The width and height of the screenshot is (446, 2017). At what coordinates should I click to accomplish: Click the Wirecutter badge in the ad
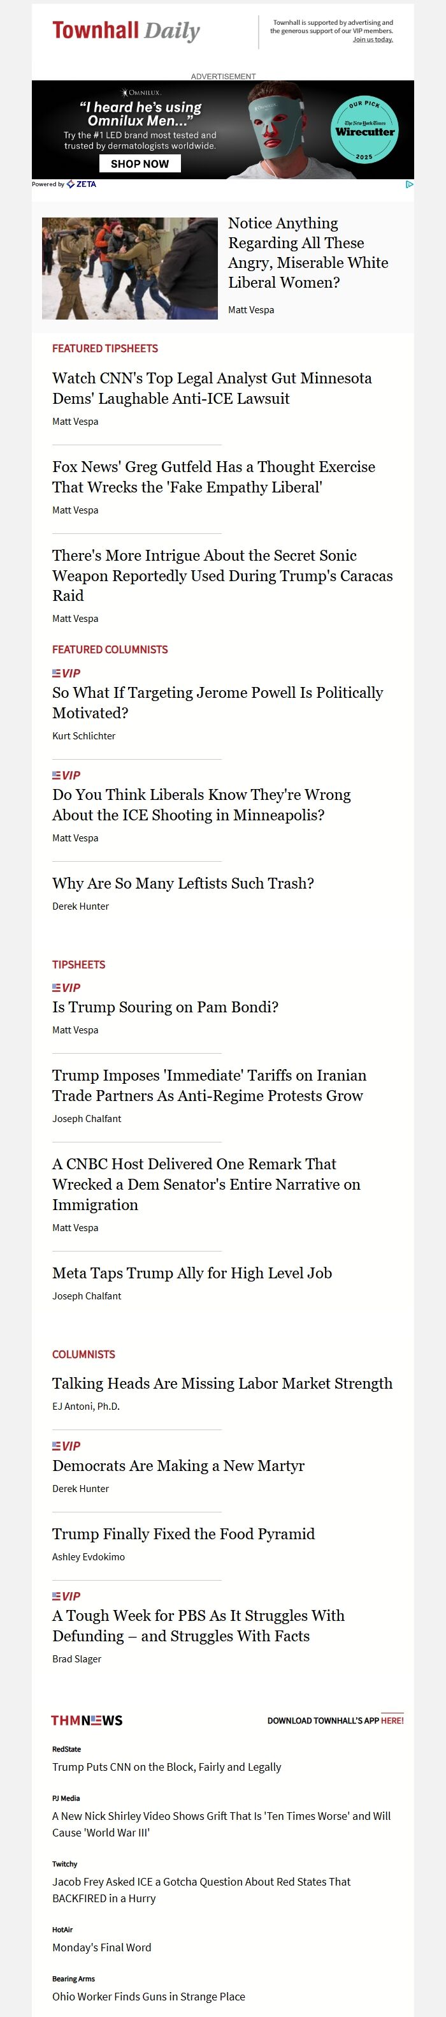coord(364,130)
